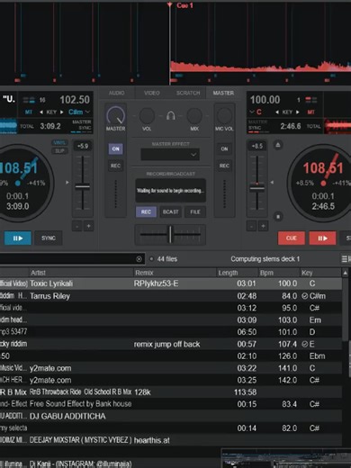
Task: Click the left deck pitch fader handle
Action: (83, 186)
